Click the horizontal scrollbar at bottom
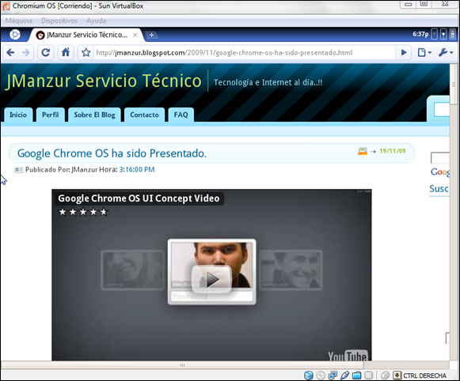 (x=182, y=365)
